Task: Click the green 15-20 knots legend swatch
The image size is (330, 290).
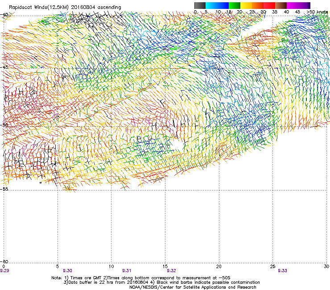Action: click(234, 5)
